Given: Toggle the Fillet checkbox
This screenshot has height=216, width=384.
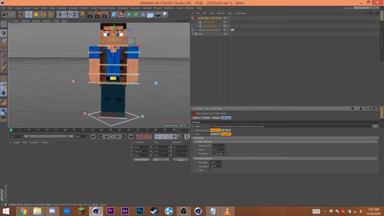Looking at the screenshot, I should pos(210,170).
